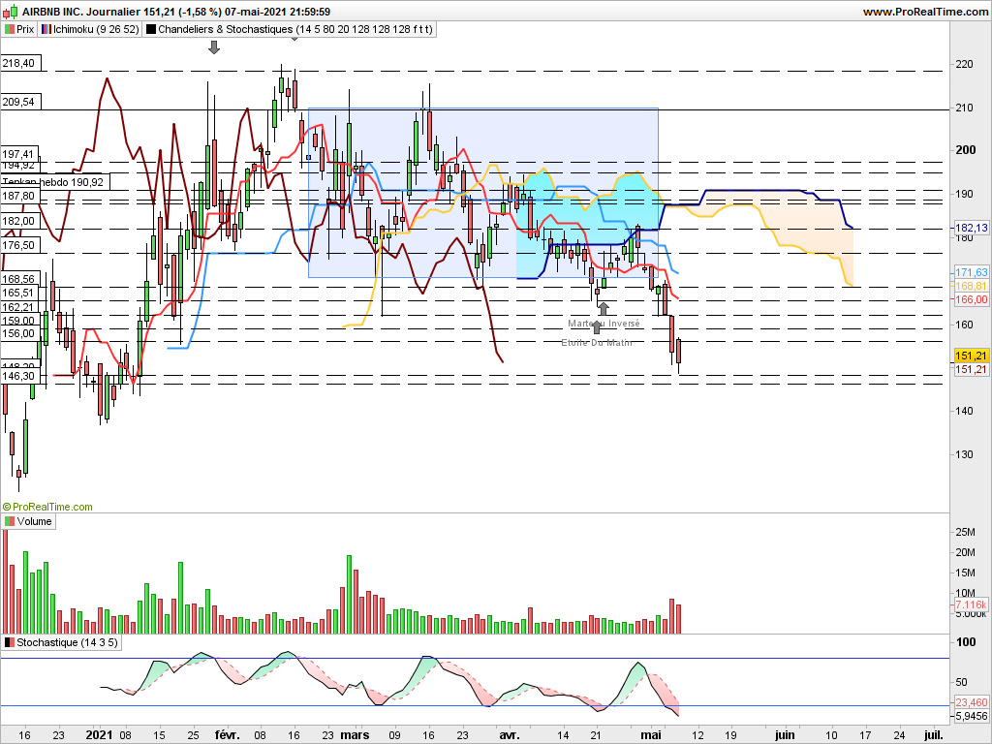Screen dimensions: 992x744
Task: Click the Prix indicator candle icon
Action: point(9,29)
